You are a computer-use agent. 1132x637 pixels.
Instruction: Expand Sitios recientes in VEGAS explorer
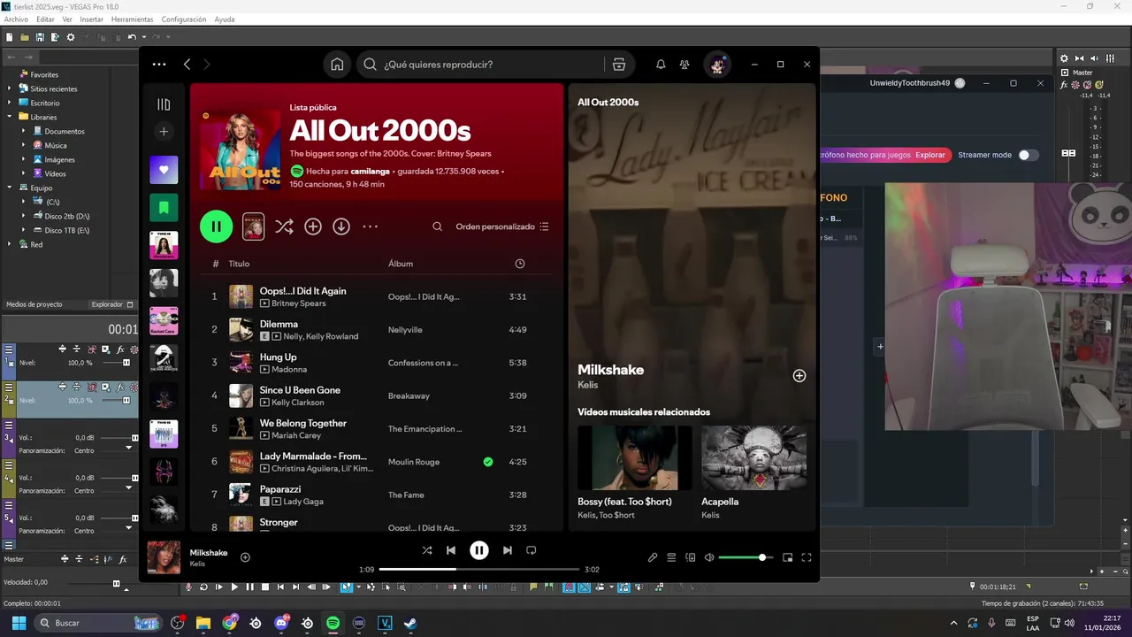pos(10,88)
